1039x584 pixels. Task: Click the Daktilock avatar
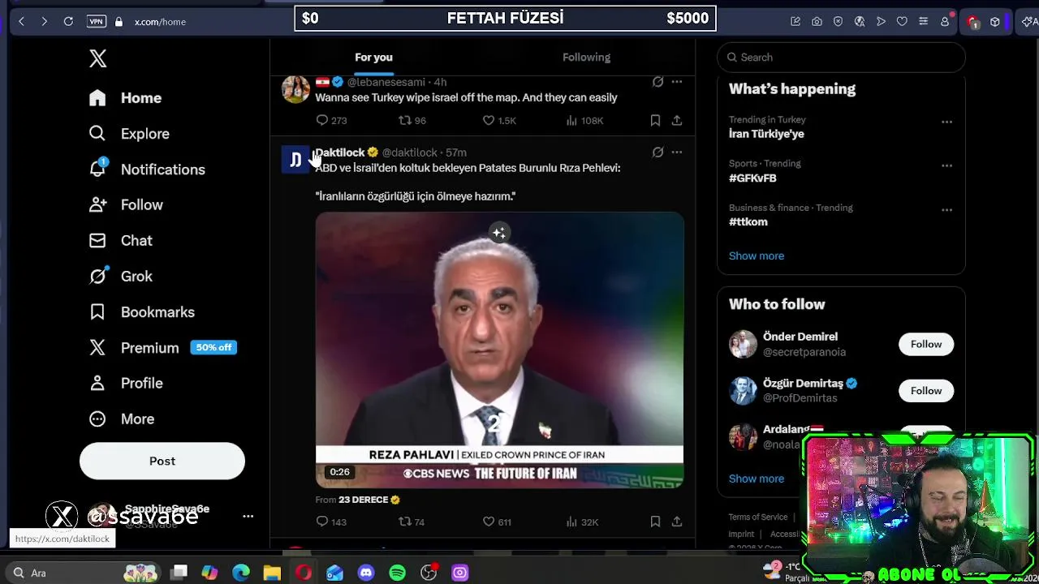[295, 160]
